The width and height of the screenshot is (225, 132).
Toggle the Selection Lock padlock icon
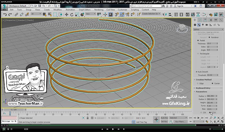tap(87, 118)
